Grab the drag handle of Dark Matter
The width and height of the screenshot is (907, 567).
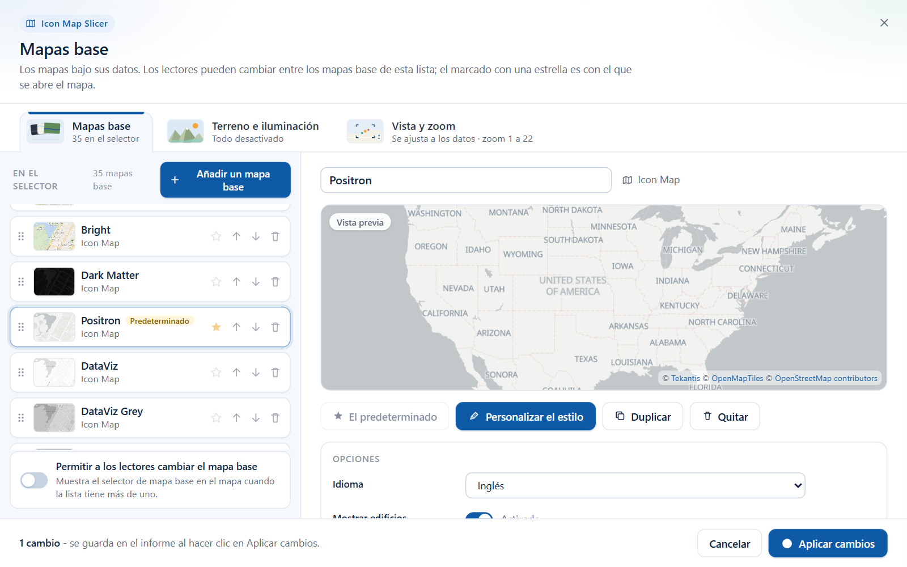21,282
